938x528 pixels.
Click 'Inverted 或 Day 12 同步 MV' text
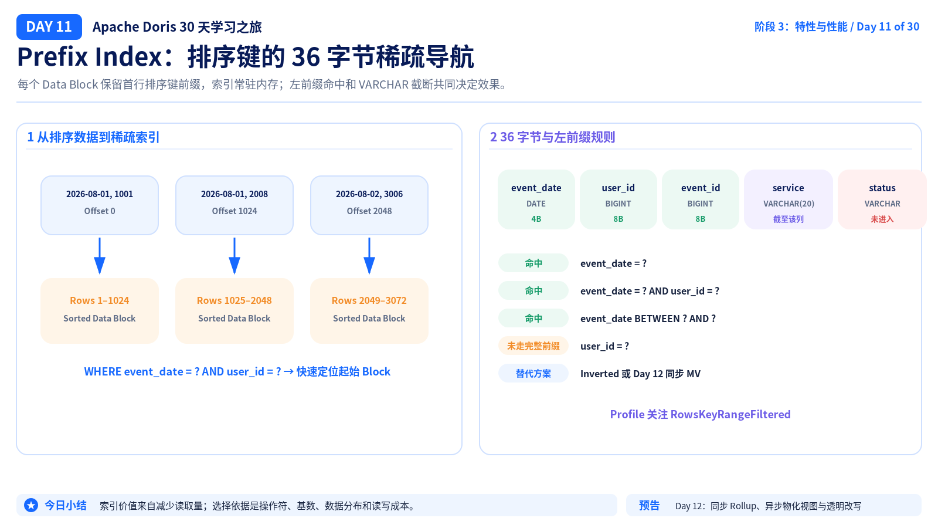[641, 374]
